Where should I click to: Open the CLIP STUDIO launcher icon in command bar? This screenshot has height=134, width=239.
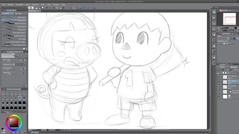tap(31, 8)
